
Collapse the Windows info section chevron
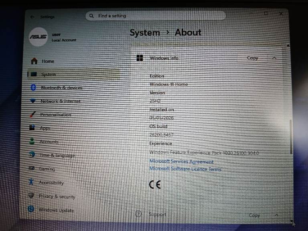click(x=274, y=58)
